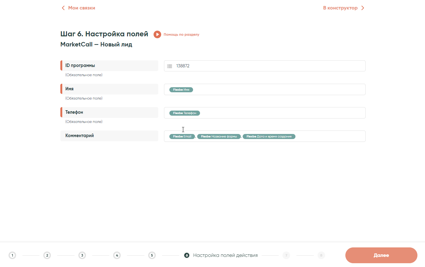Select the Flexbe Имя tag
This screenshot has height=267, width=425.
pyautogui.click(x=181, y=90)
